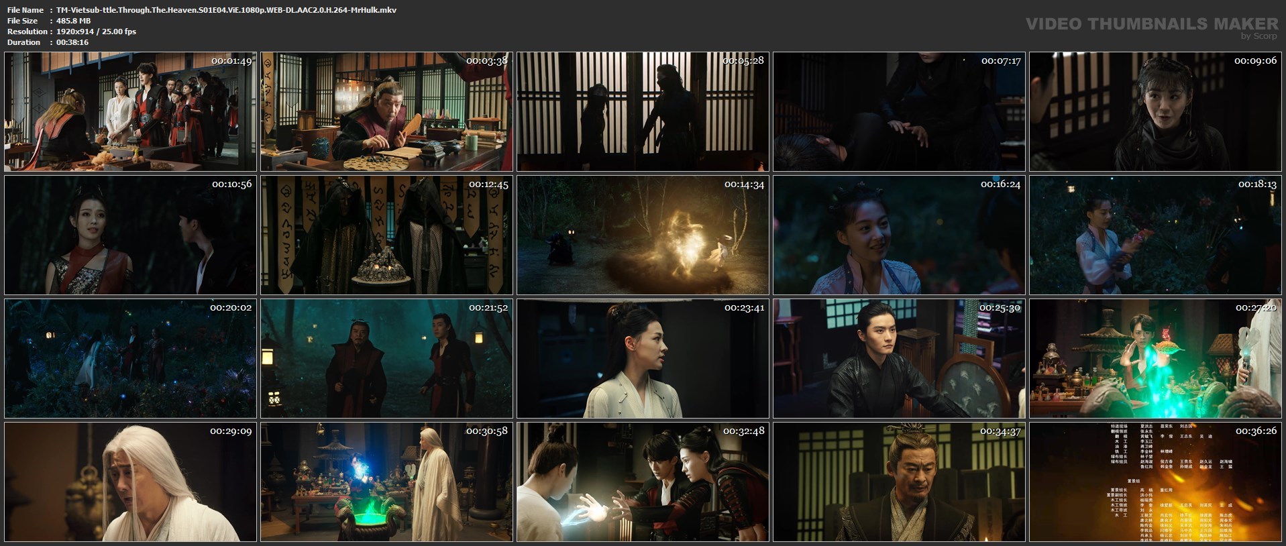Click the duration value 00:38:16
This screenshot has height=546, width=1286.
click(x=72, y=42)
